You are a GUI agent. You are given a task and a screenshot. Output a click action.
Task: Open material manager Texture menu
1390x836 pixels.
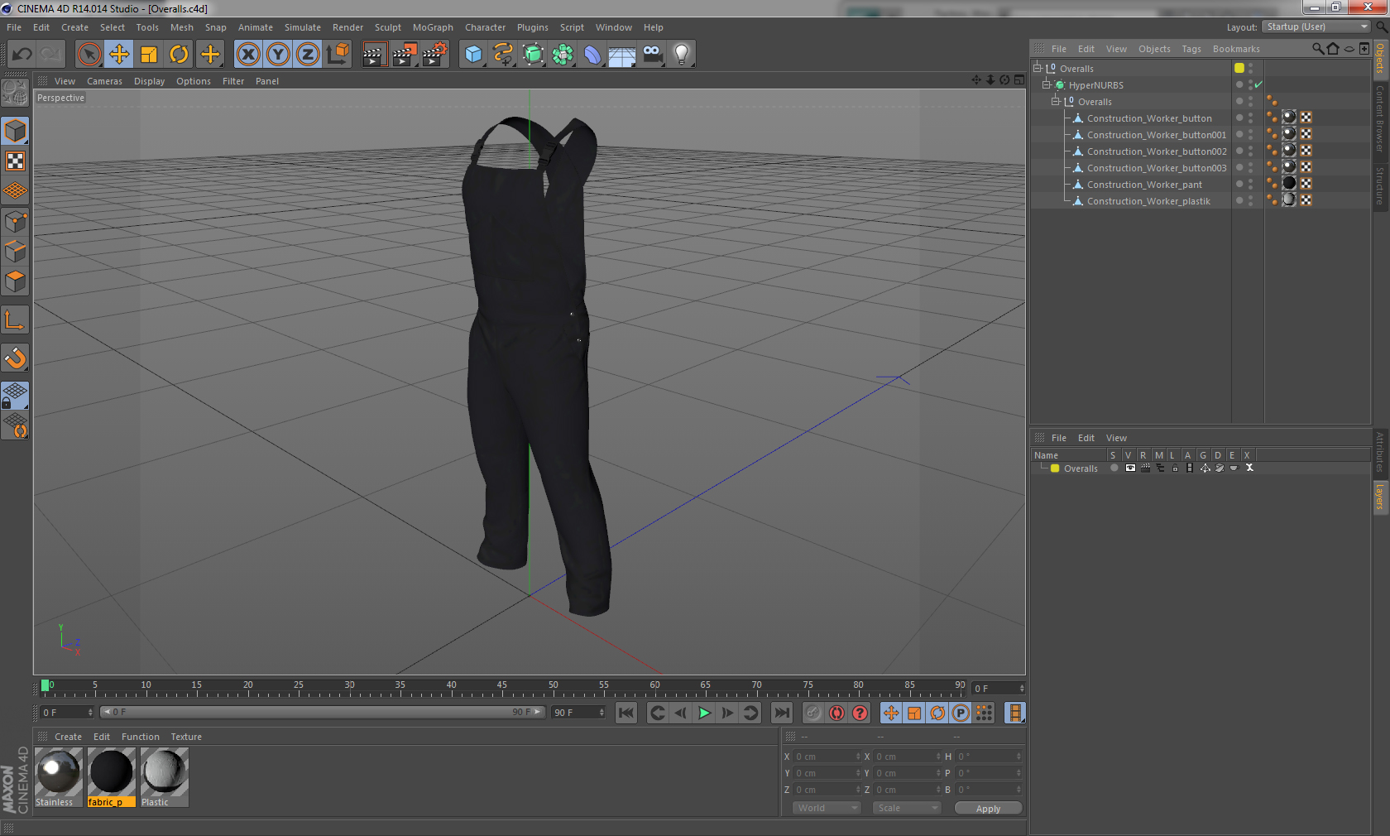pyautogui.click(x=186, y=737)
